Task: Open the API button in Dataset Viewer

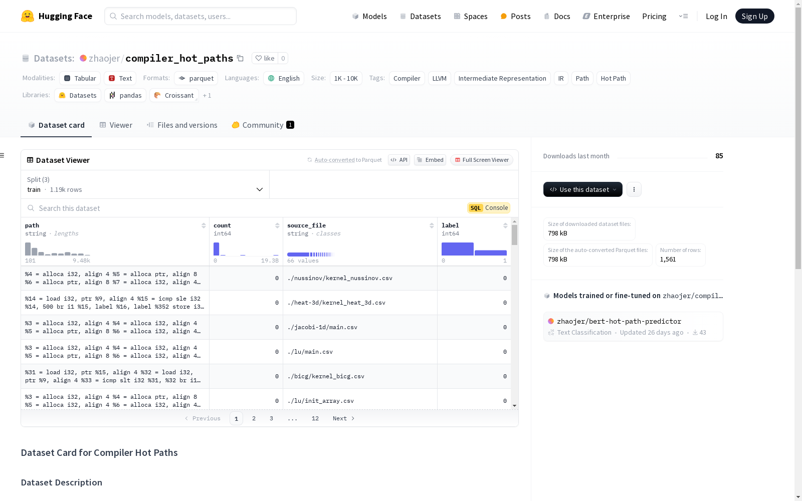Action: 399,160
